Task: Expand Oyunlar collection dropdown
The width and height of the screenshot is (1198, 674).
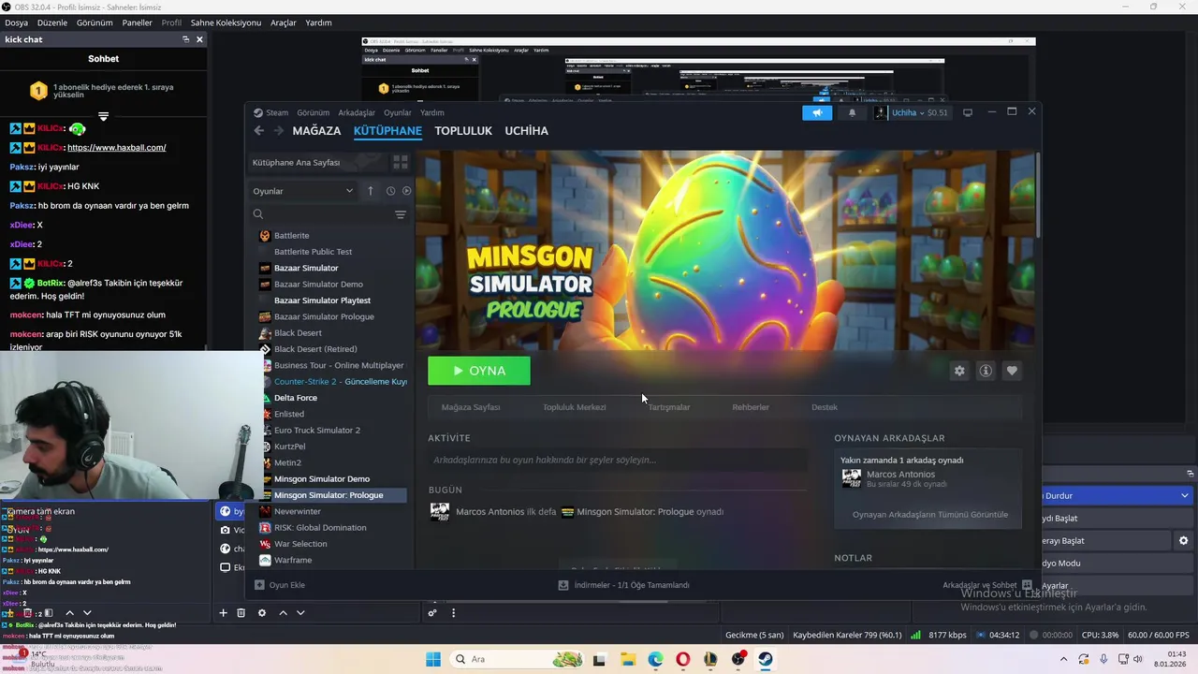Action: click(x=302, y=191)
